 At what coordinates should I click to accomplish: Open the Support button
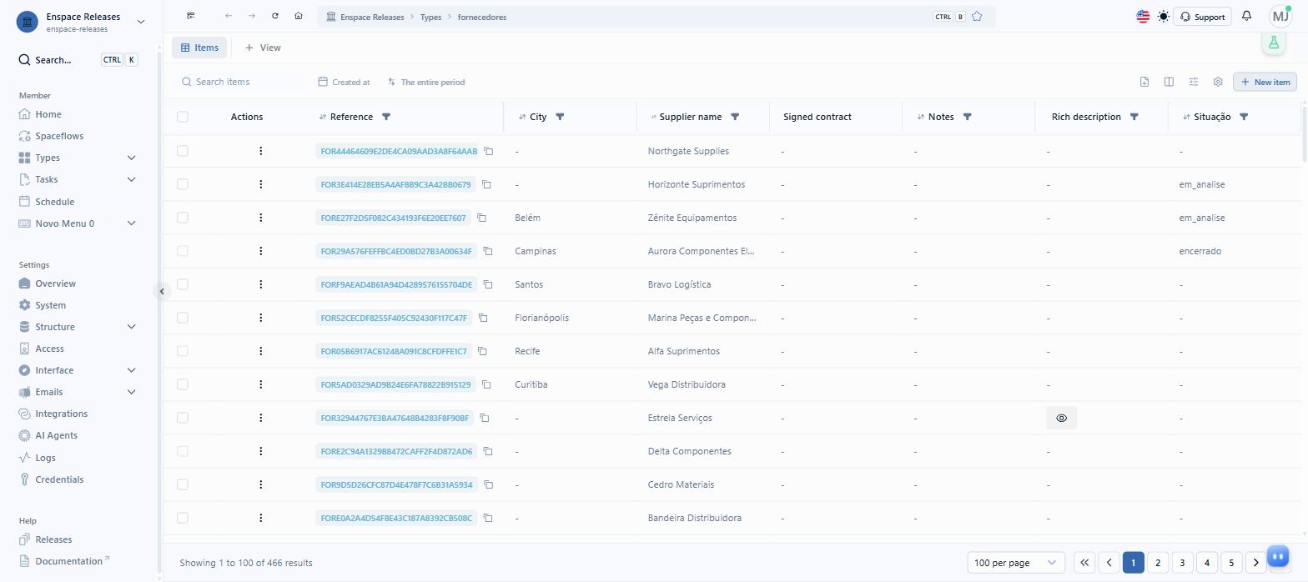1202,17
